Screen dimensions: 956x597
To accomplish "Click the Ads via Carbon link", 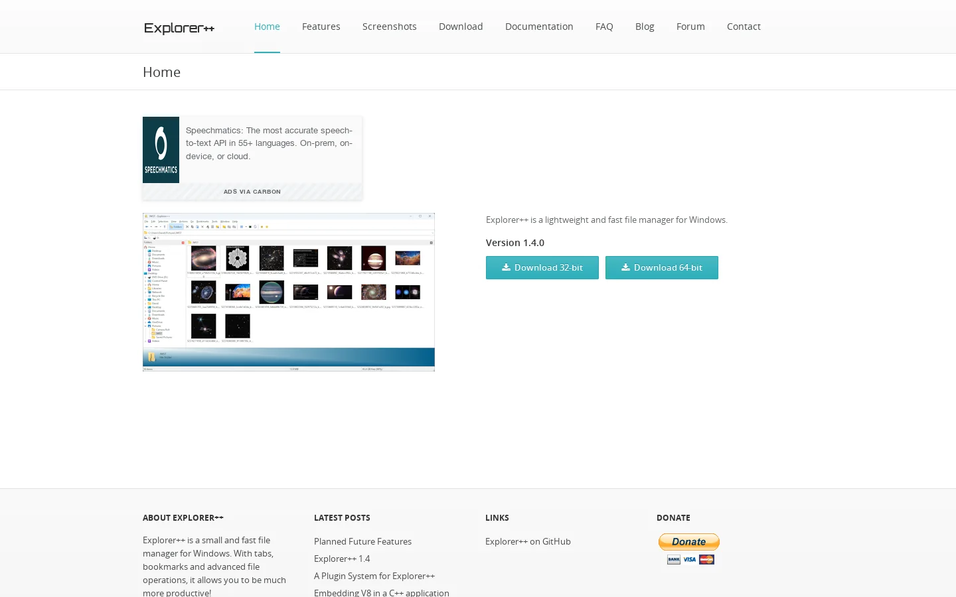I will 252,192.
